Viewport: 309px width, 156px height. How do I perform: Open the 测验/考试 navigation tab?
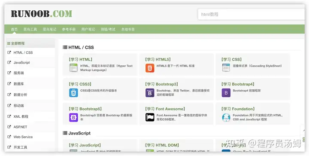click(x=108, y=29)
